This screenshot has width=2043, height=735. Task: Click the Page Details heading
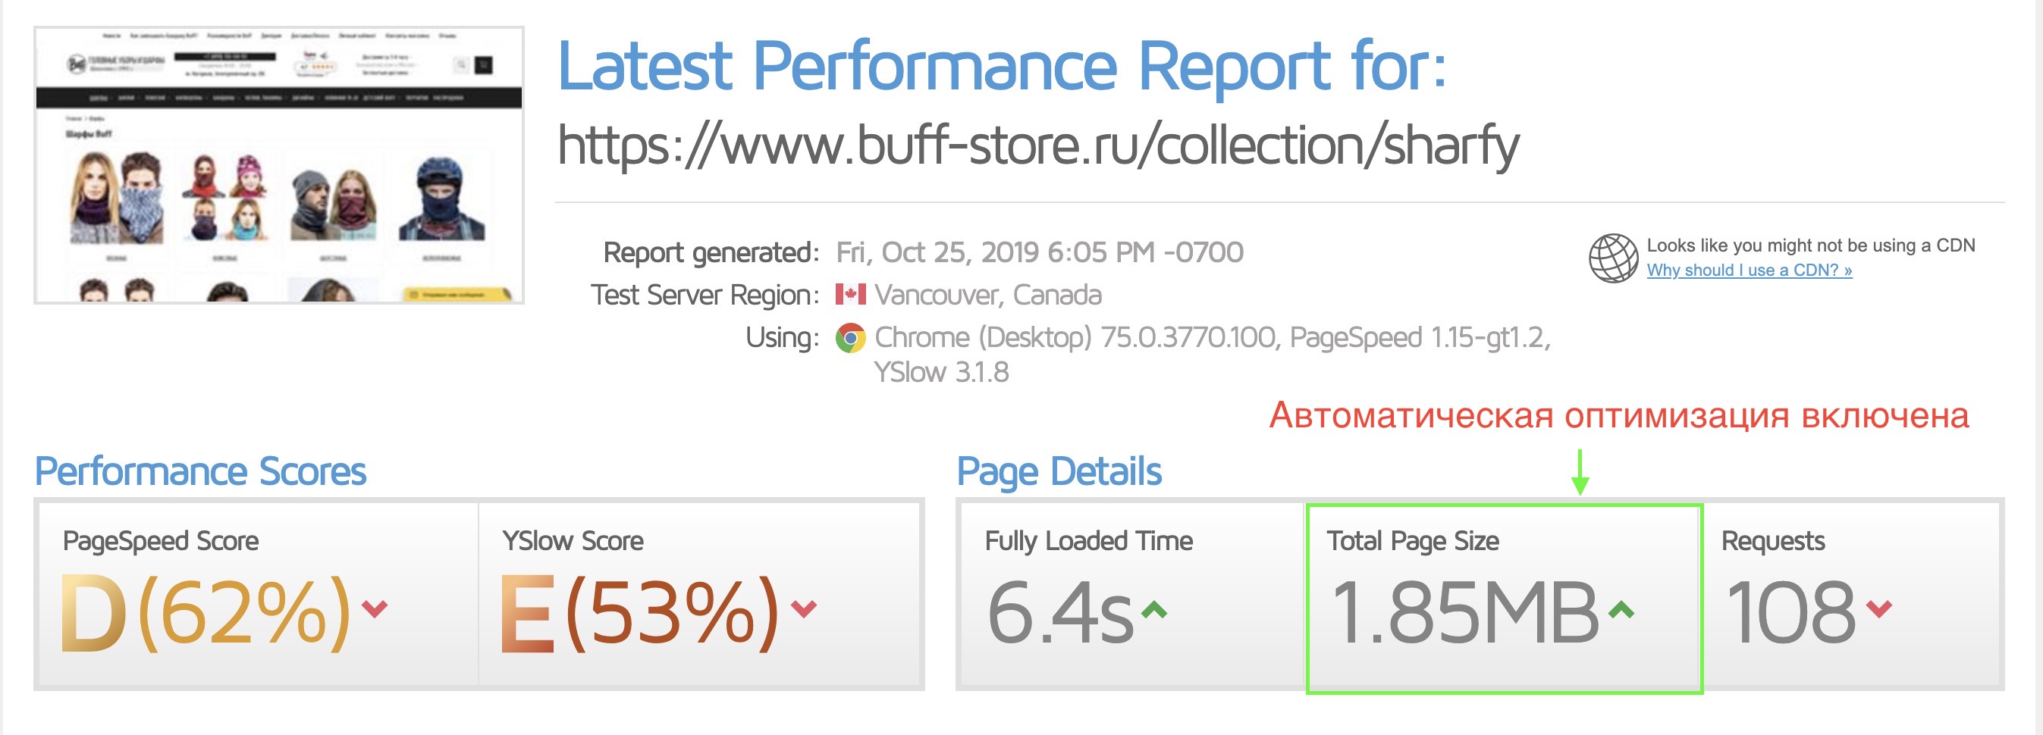[1059, 471]
